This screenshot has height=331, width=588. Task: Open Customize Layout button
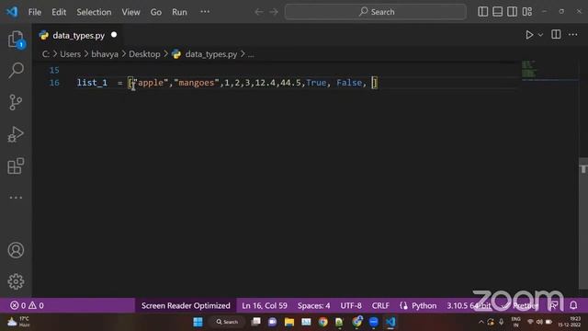coord(527,12)
